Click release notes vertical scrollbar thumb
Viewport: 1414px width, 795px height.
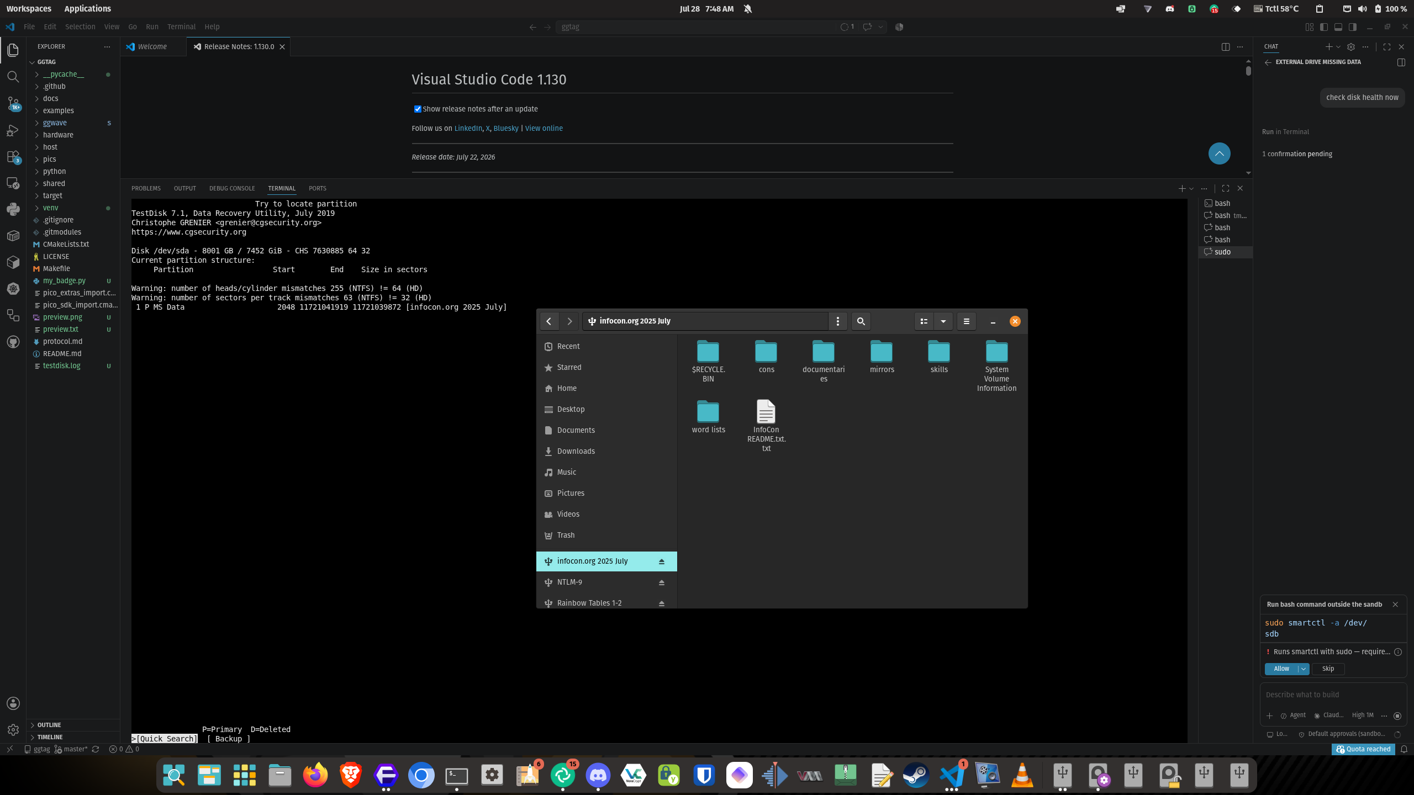coord(1248,71)
